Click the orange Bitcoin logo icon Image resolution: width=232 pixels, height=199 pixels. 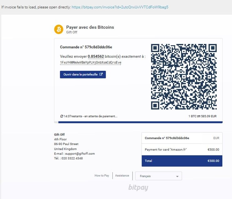(58, 29)
